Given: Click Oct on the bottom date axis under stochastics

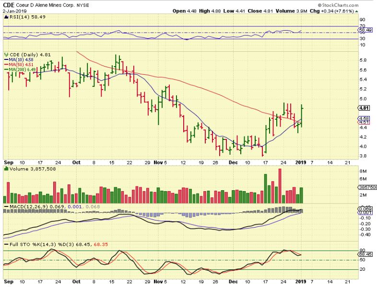Looking at the screenshot, I should (76, 281).
